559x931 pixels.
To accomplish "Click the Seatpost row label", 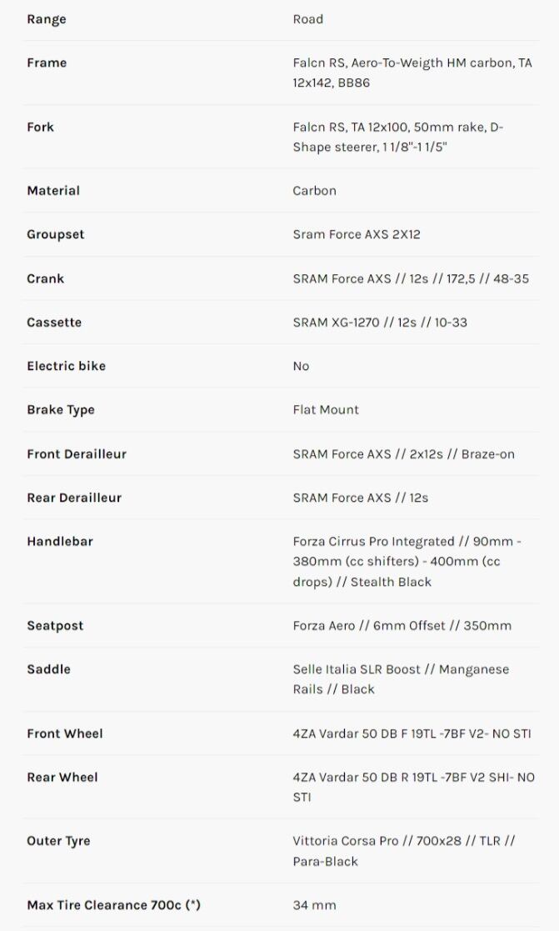I will click(55, 625).
